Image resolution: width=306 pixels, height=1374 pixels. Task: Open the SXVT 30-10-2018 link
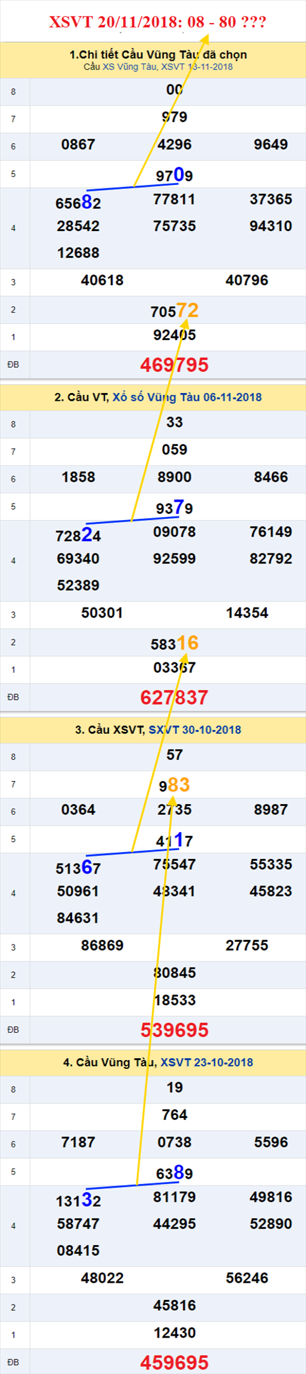(x=194, y=729)
